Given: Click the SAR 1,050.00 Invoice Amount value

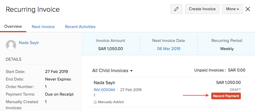Looking at the screenshot, I should [x=110, y=49].
